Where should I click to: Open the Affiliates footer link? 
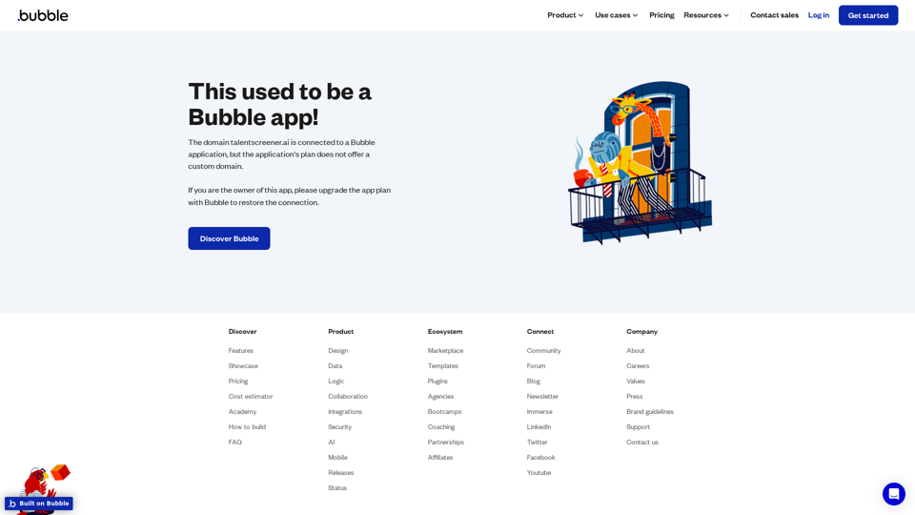(440, 457)
